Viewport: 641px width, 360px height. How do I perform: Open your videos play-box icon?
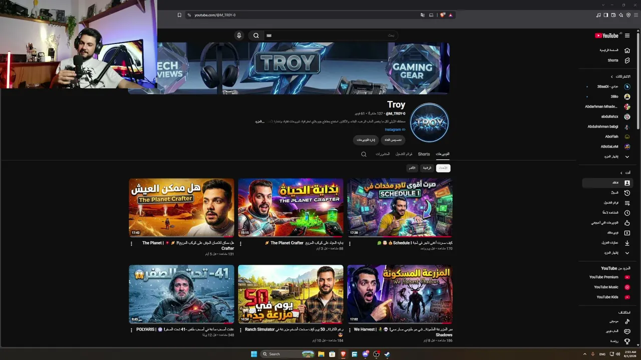click(627, 233)
